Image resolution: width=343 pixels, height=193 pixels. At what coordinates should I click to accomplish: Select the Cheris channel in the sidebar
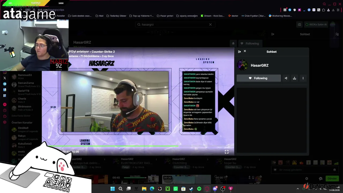tap(26, 100)
